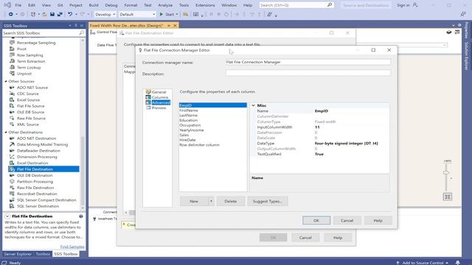Select the Percentage Sampling toolbox item icon
Screen dimensions: 472x265
pyautogui.click(x=12, y=43)
